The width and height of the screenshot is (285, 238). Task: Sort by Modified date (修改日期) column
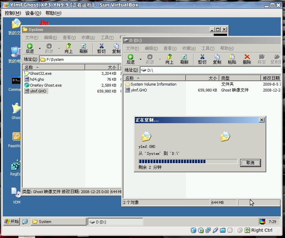point(271,78)
